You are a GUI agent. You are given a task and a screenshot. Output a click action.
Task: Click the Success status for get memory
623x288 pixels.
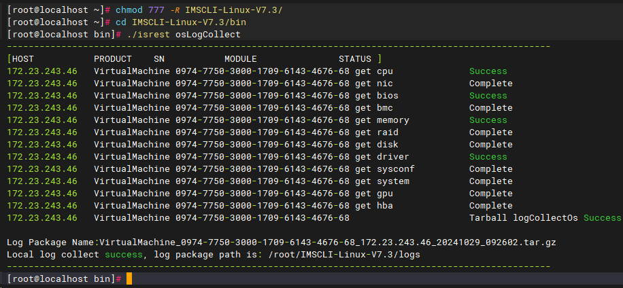[x=488, y=120]
